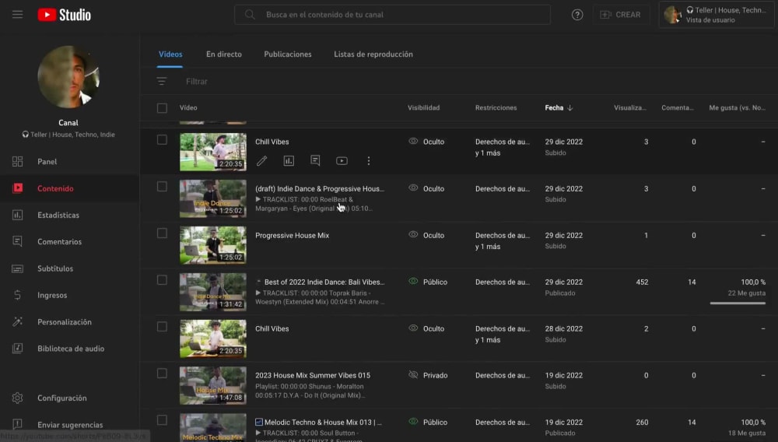This screenshot has width=778, height=442.
Task: Open the three-dot options for Chill Vibes
Action: point(369,161)
